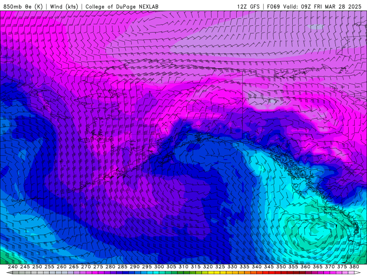Click the "College of DuPage NEXLAB" text

pos(122,6)
